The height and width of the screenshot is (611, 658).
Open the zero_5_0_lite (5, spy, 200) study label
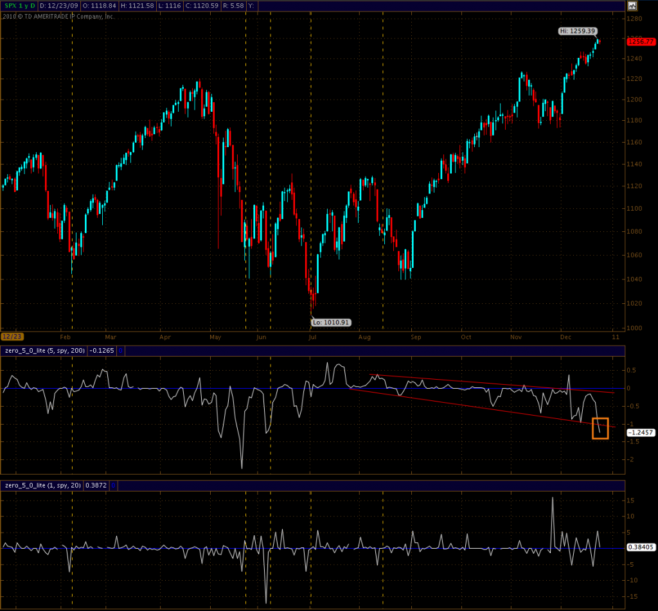click(45, 350)
